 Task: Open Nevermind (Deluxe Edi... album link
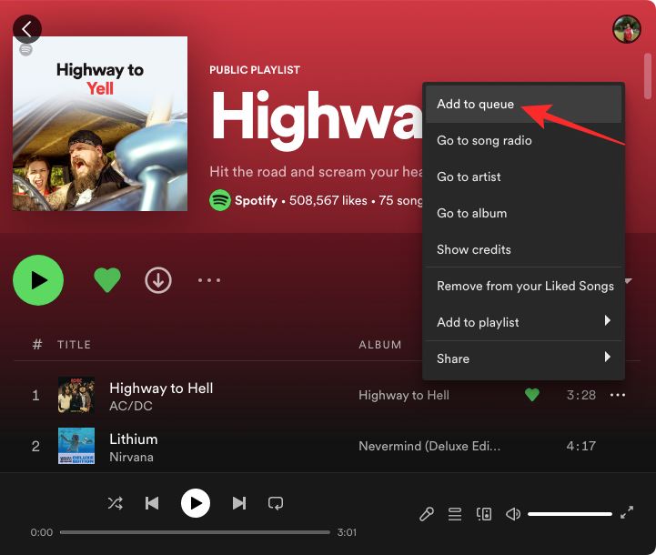click(x=429, y=446)
